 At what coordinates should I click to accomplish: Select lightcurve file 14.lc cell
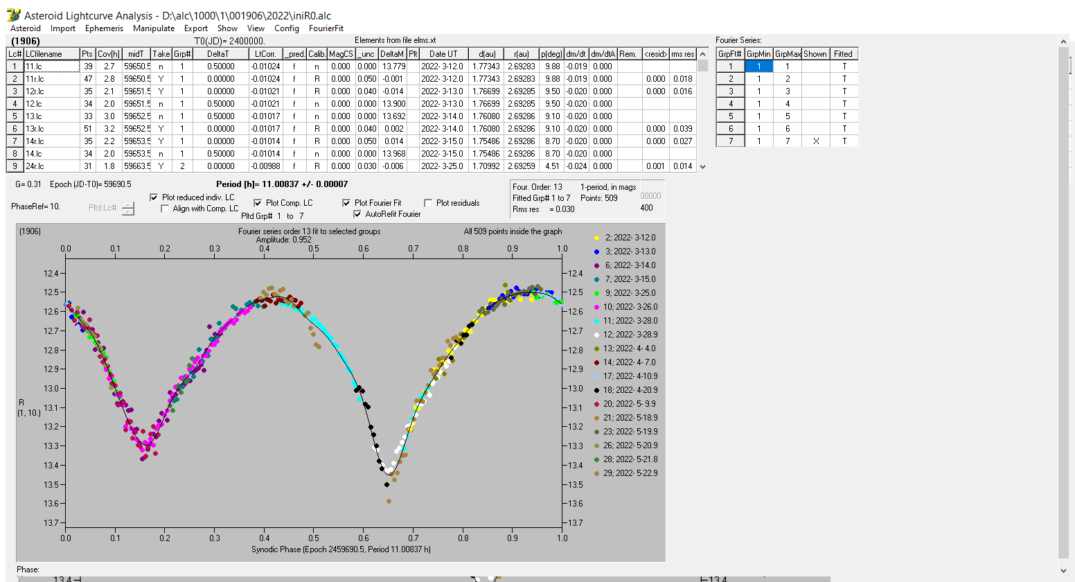(51, 154)
